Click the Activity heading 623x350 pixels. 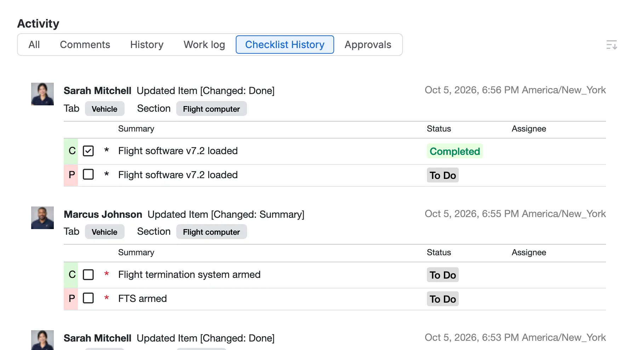(38, 24)
